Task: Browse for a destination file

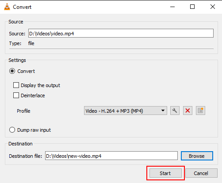Action: pyautogui.click(x=197, y=156)
